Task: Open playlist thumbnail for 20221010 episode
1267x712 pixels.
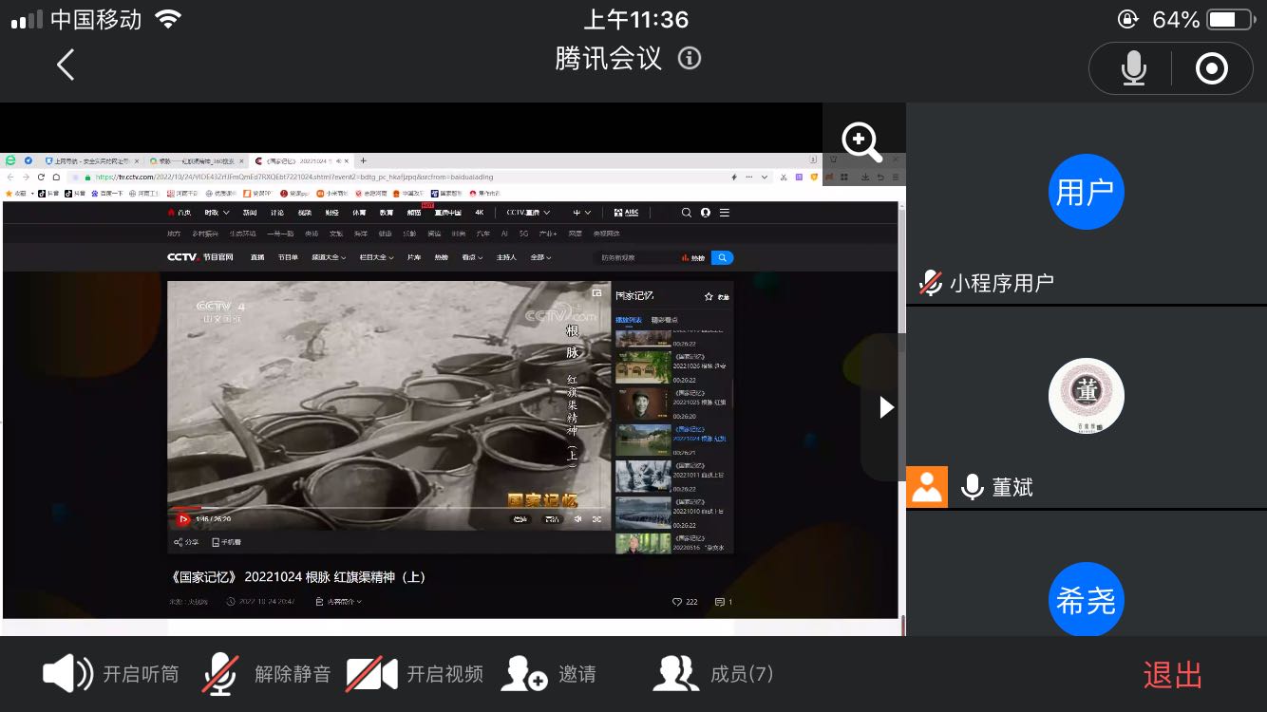Action: (x=643, y=512)
